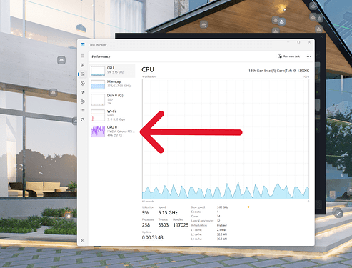Viewport: 352px width, 268px height.
Task: Select the GPU 0 performance entry
Action: click(x=112, y=131)
